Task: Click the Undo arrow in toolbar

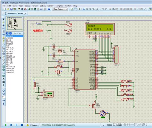Action: [103, 9]
